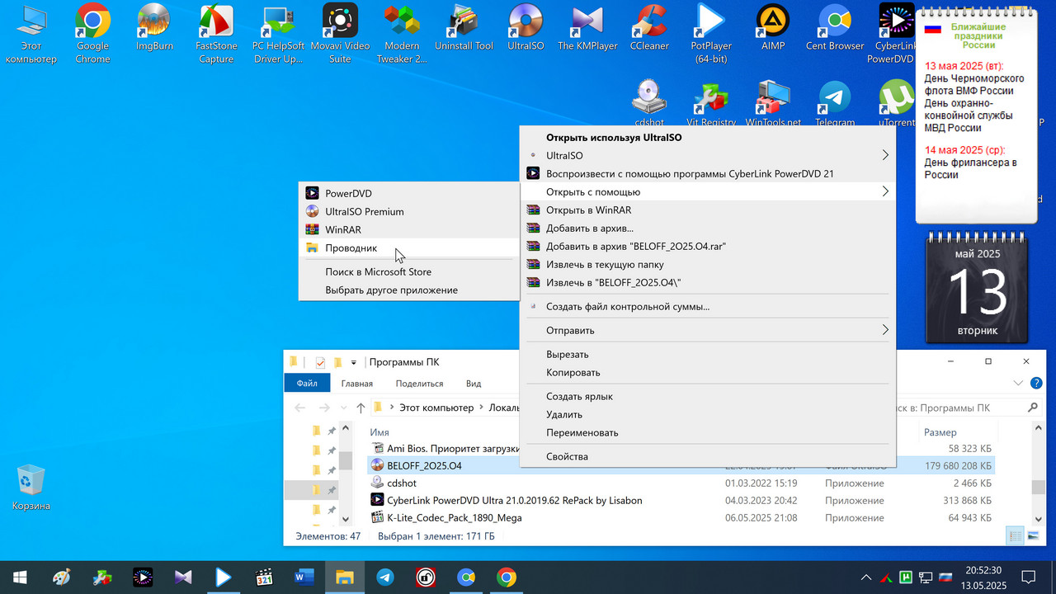Click the Этот компьютер desktop icon
Image resolution: width=1056 pixels, height=594 pixels.
click(x=31, y=34)
